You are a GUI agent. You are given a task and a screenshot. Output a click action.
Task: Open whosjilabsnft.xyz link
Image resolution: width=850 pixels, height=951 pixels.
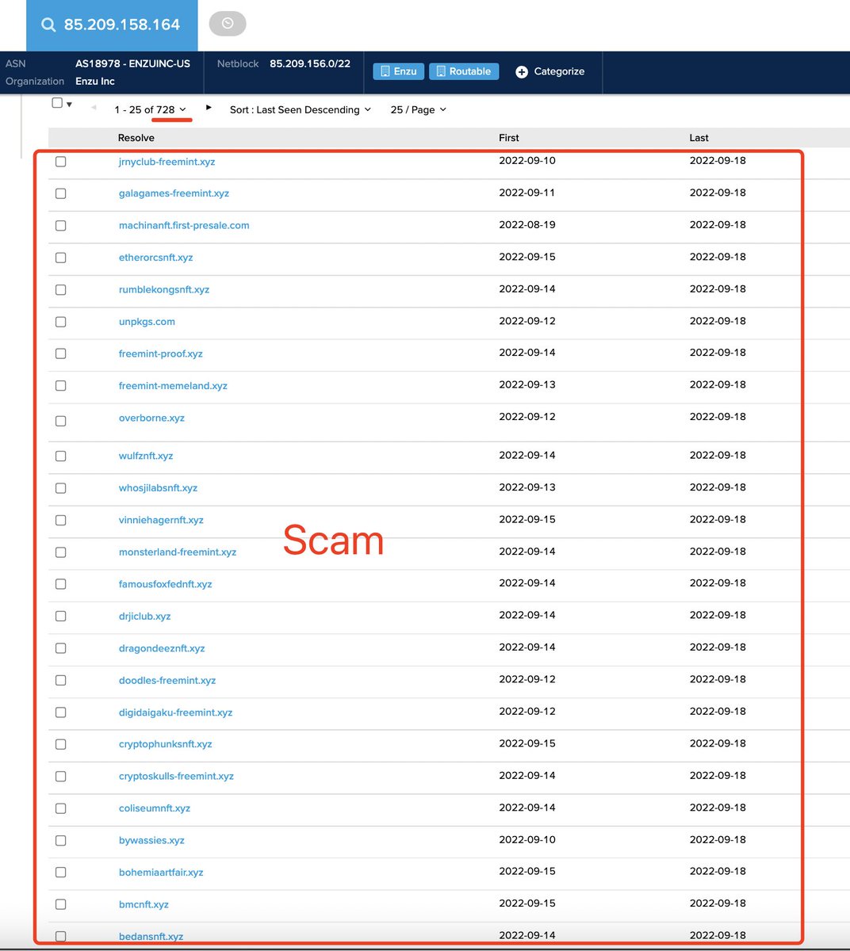(x=158, y=488)
